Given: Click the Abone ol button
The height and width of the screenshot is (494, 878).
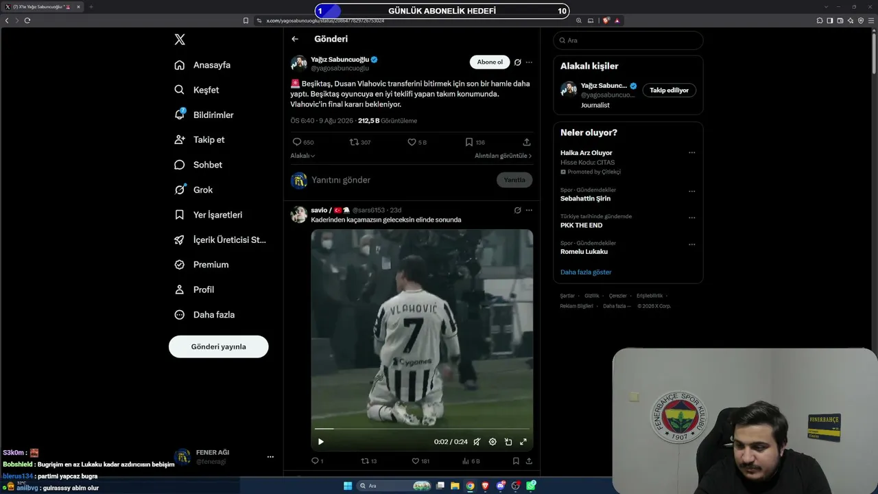Looking at the screenshot, I should coord(490,62).
